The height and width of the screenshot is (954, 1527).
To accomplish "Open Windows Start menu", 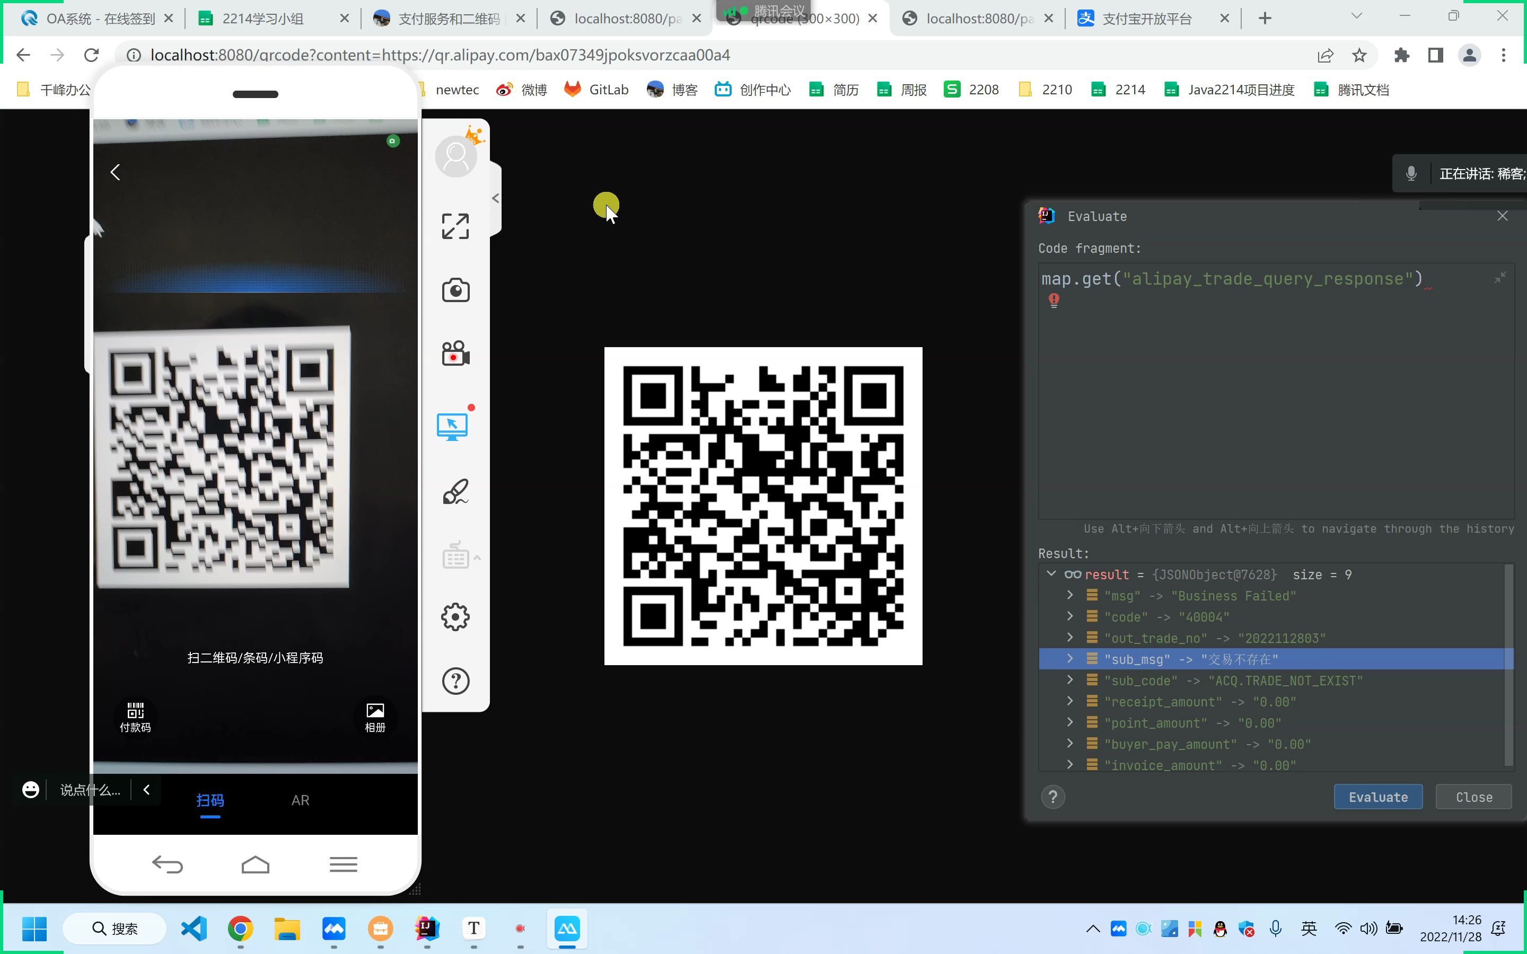I will pyautogui.click(x=34, y=928).
